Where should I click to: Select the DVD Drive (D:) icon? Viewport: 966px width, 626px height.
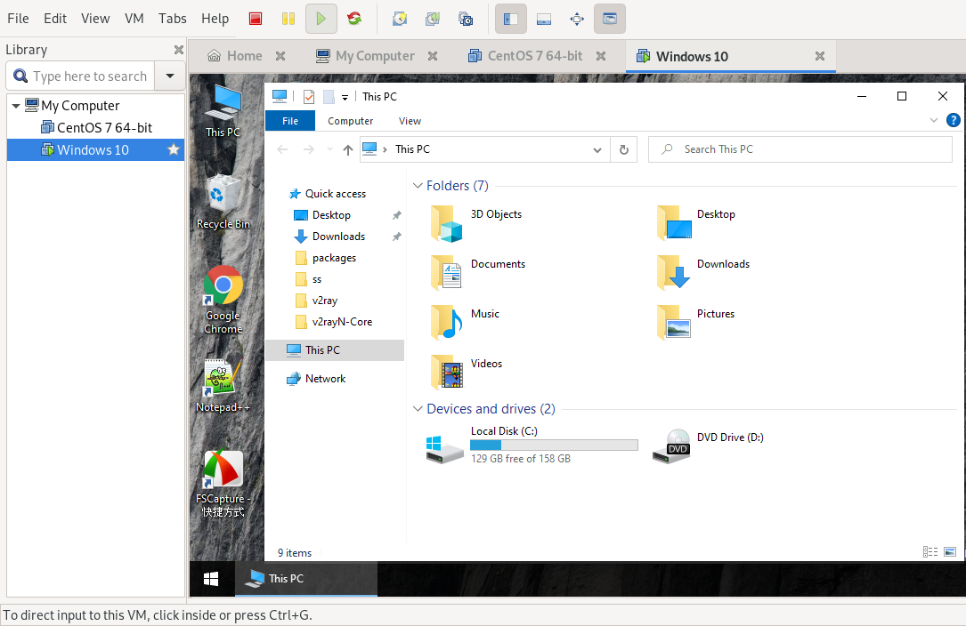click(672, 445)
